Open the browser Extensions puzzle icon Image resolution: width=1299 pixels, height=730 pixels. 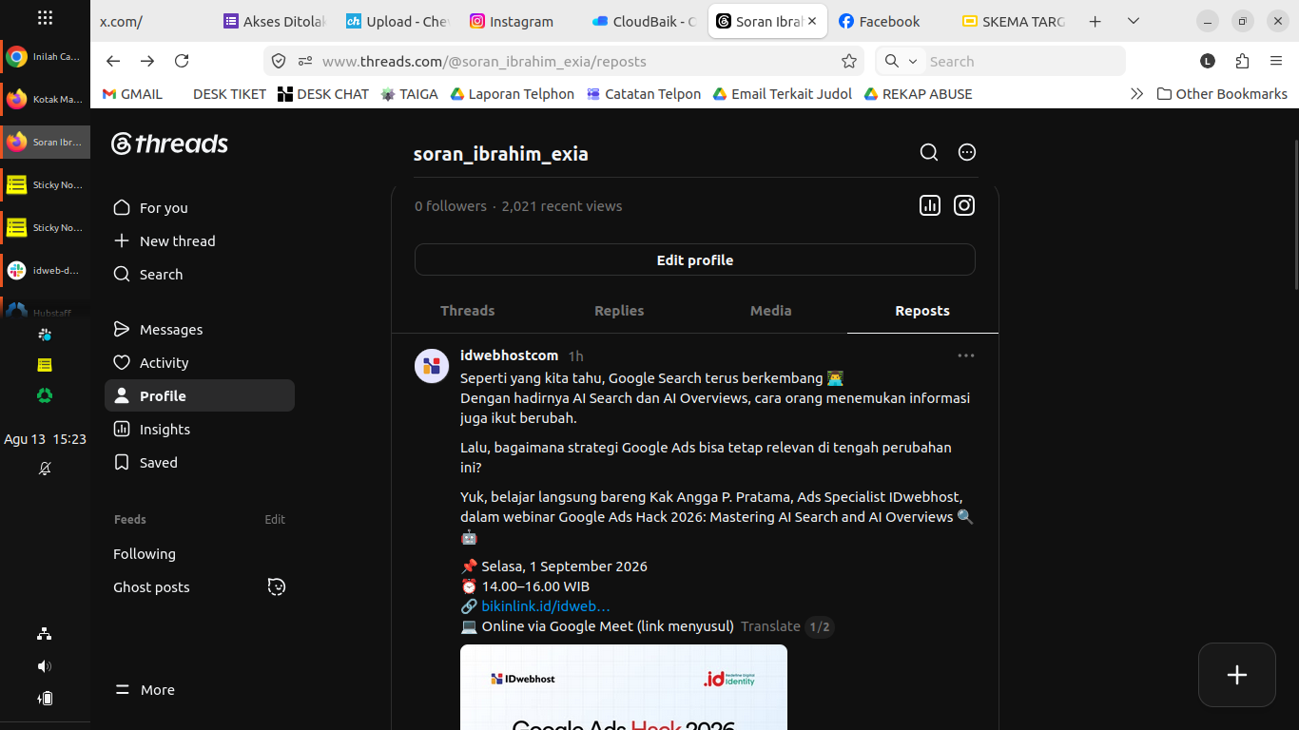(1242, 61)
